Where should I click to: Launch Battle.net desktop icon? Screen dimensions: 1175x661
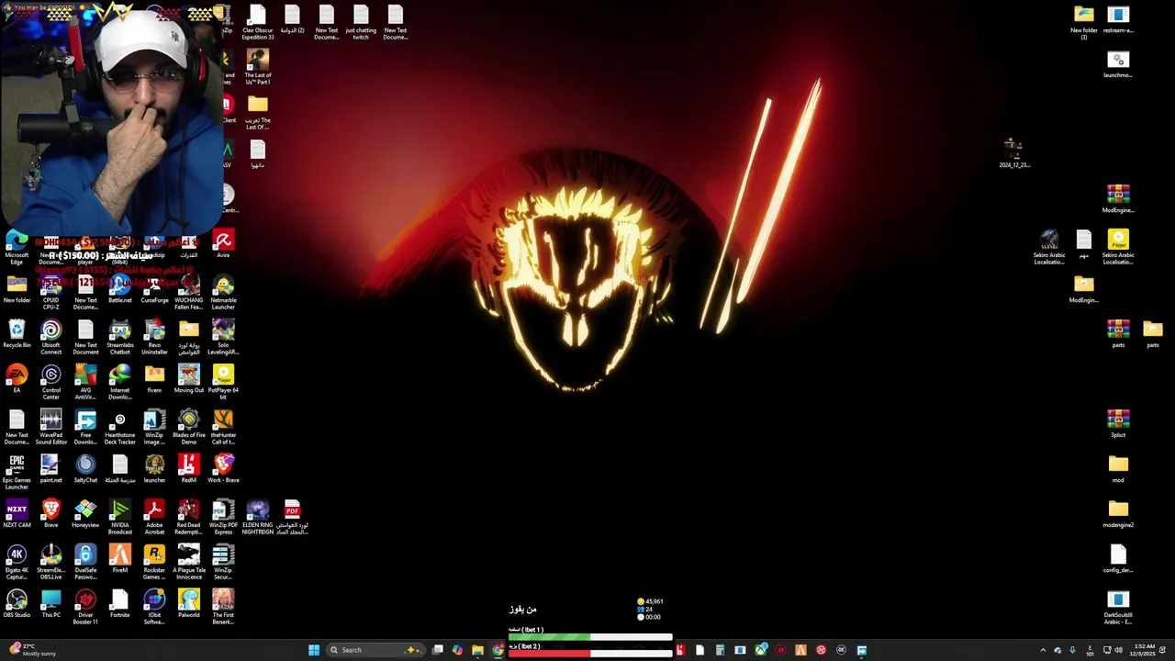(x=120, y=289)
